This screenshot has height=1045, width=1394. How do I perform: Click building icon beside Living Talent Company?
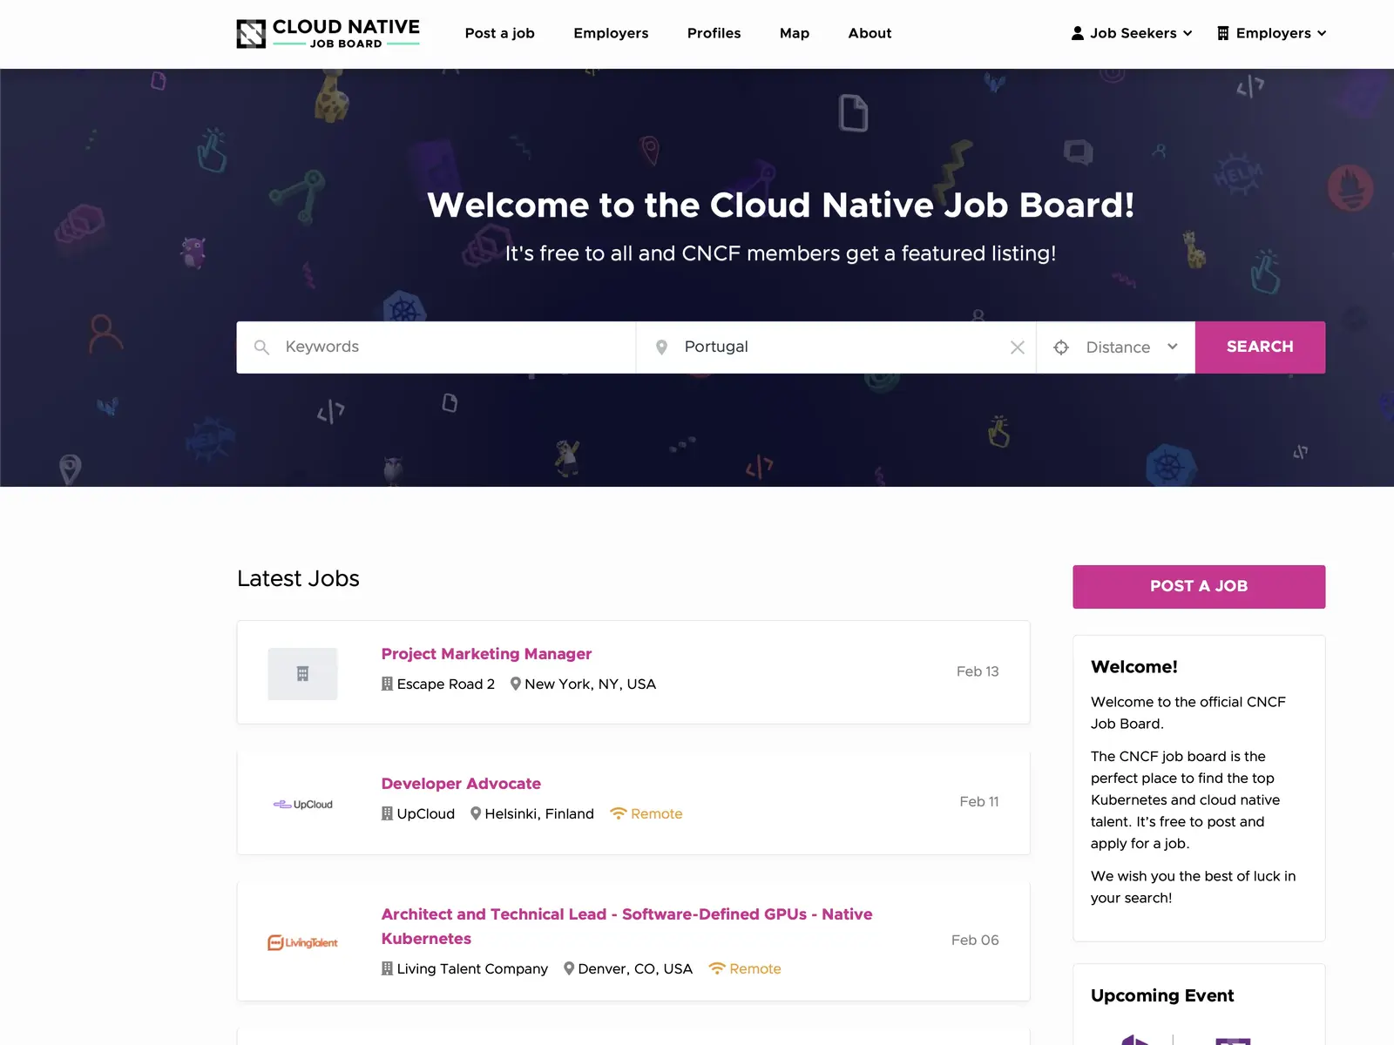pyautogui.click(x=387, y=968)
